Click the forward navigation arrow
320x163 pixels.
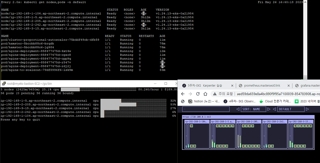(190, 94)
